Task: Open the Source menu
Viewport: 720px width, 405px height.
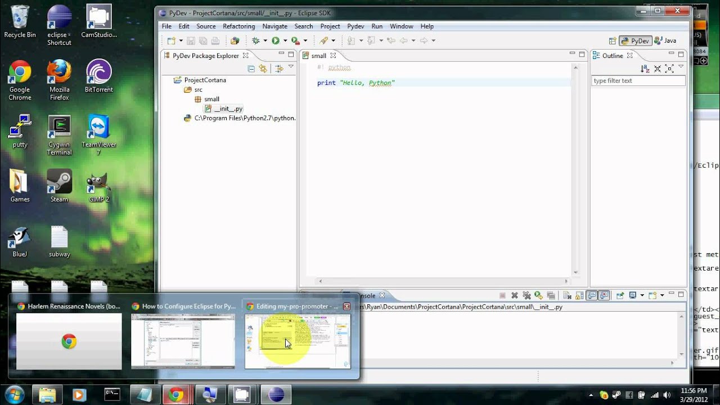Action: click(206, 26)
